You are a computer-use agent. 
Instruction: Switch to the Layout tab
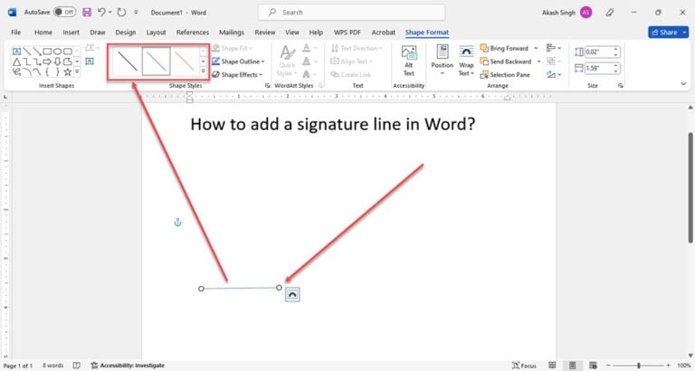coord(156,33)
